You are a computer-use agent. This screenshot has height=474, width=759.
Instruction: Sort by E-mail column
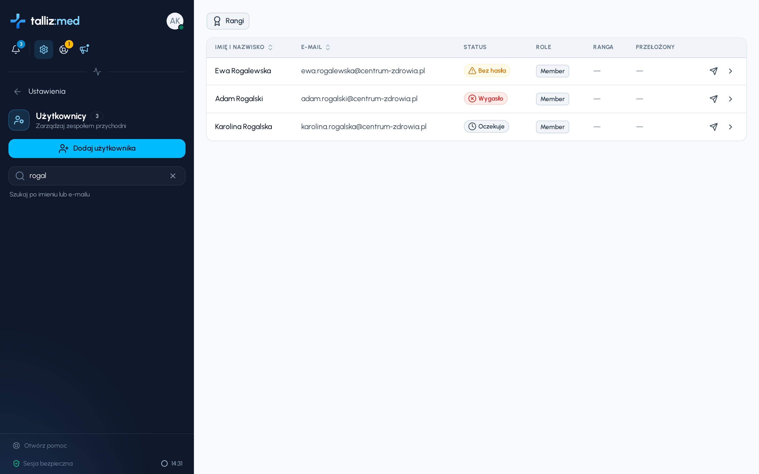(315, 47)
